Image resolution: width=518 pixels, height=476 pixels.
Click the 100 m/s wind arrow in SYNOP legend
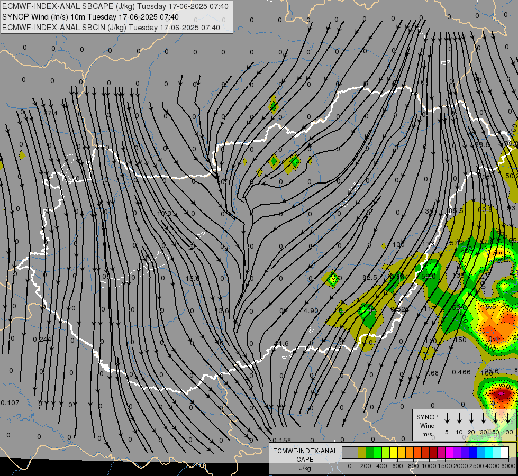click(508, 418)
